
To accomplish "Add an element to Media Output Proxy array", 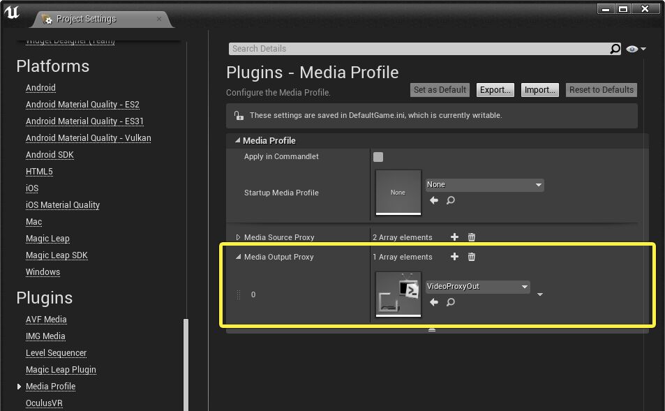I will coord(454,257).
